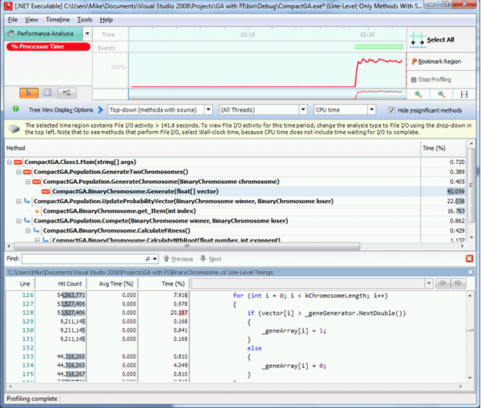Zoom in on the timeline
The height and width of the screenshot is (408, 481).
pyautogui.click(x=418, y=94)
